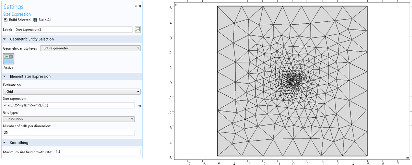Select the Number of cells per dimension field

pyautogui.click(x=69, y=133)
